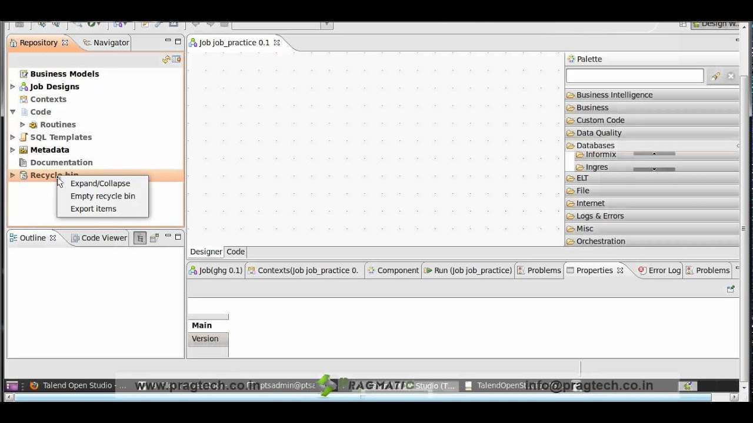Click the Contexts tree icon

[x=24, y=99]
